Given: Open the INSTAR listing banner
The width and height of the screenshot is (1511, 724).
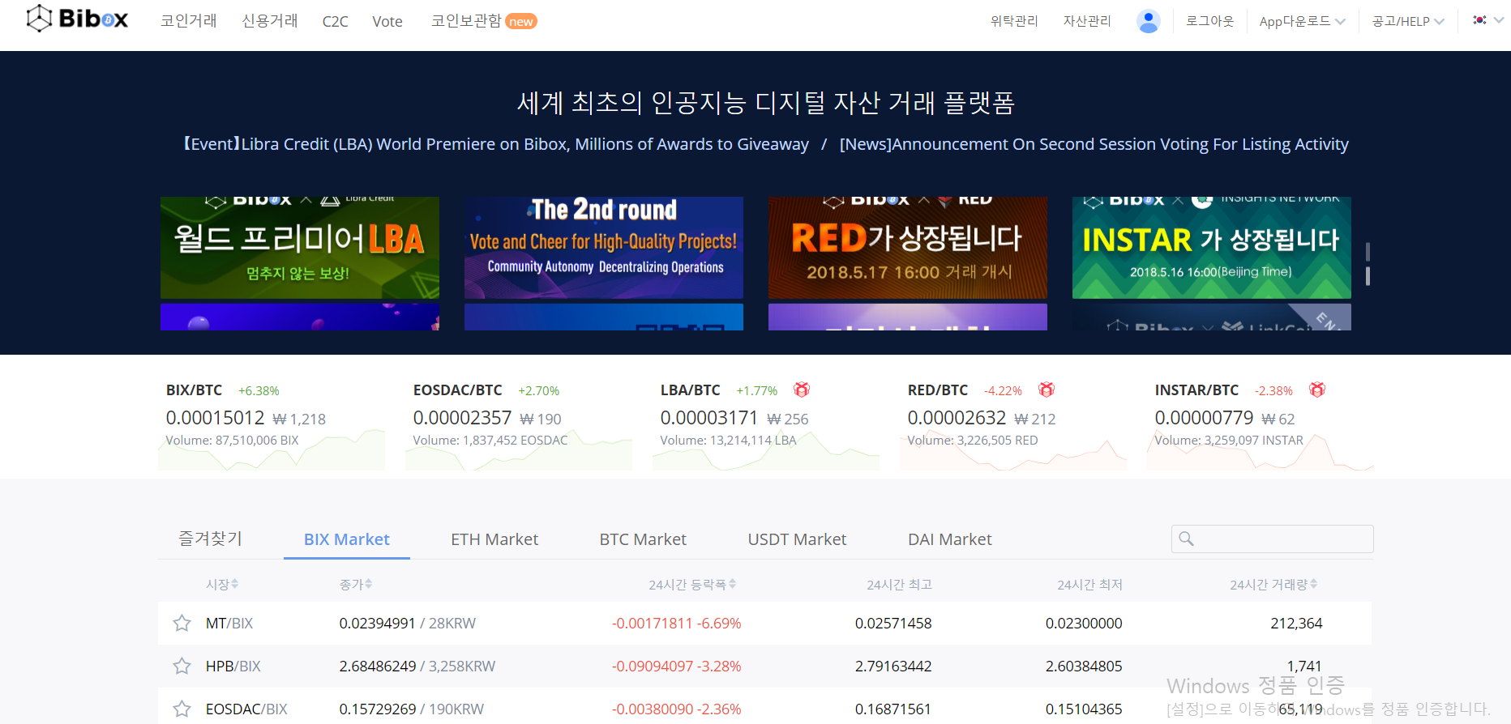Looking at the screenshot, I should pyautogui.click(x=1212, y=248).
